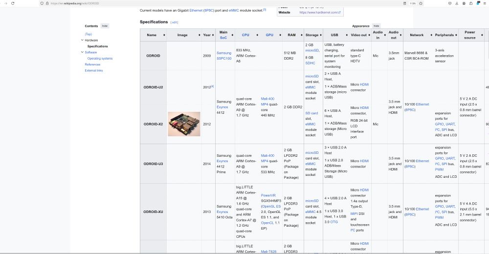Sort table by Video out arrows

369,35
